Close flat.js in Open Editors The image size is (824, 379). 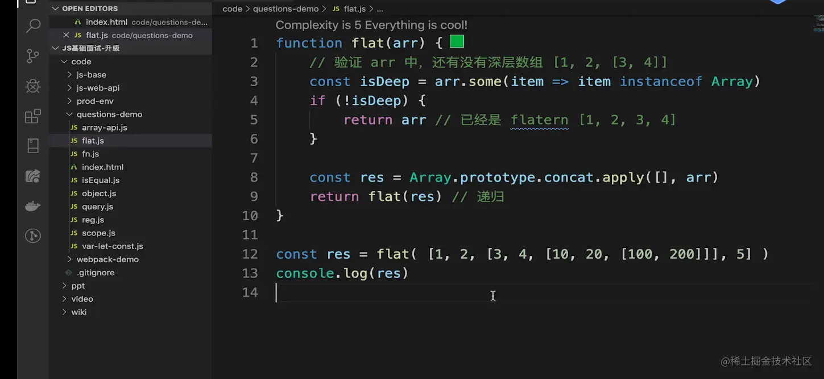(66, 35)
